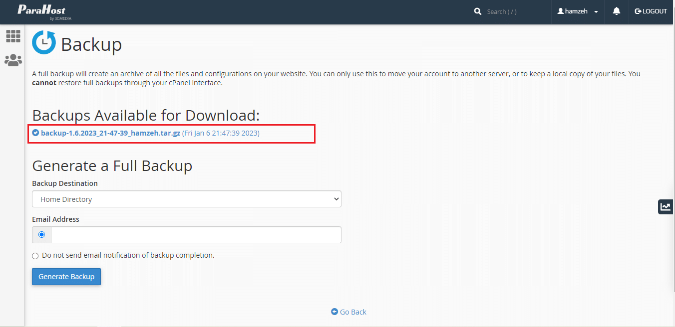Open the User Manager sidebar icon

pos(13,60)
